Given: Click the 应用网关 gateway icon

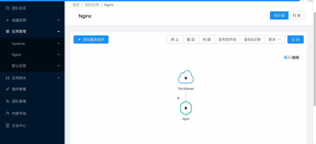Looking at the screenshot, I should point(8,78).
